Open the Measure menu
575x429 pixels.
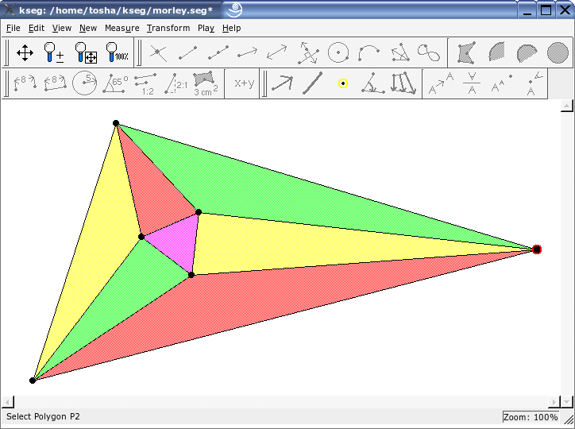(x=122, y=28)
